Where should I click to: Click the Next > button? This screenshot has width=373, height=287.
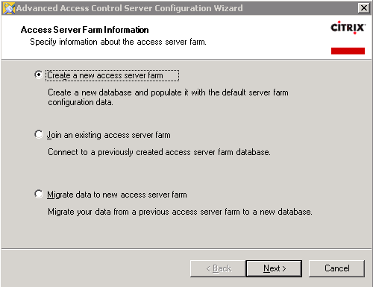click(x=274, y=268)
